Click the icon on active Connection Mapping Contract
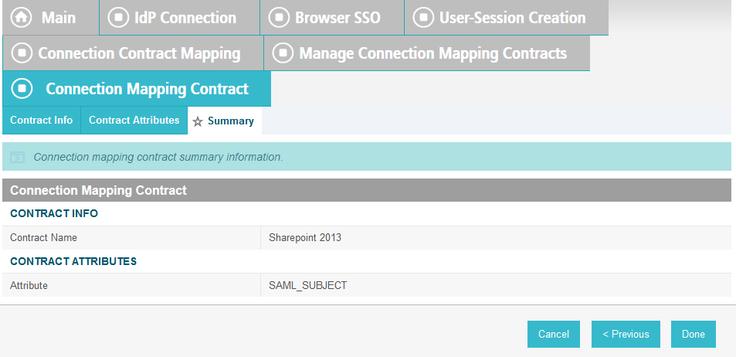Viewport: 736px width, 357px height. (x=22, y=88)
